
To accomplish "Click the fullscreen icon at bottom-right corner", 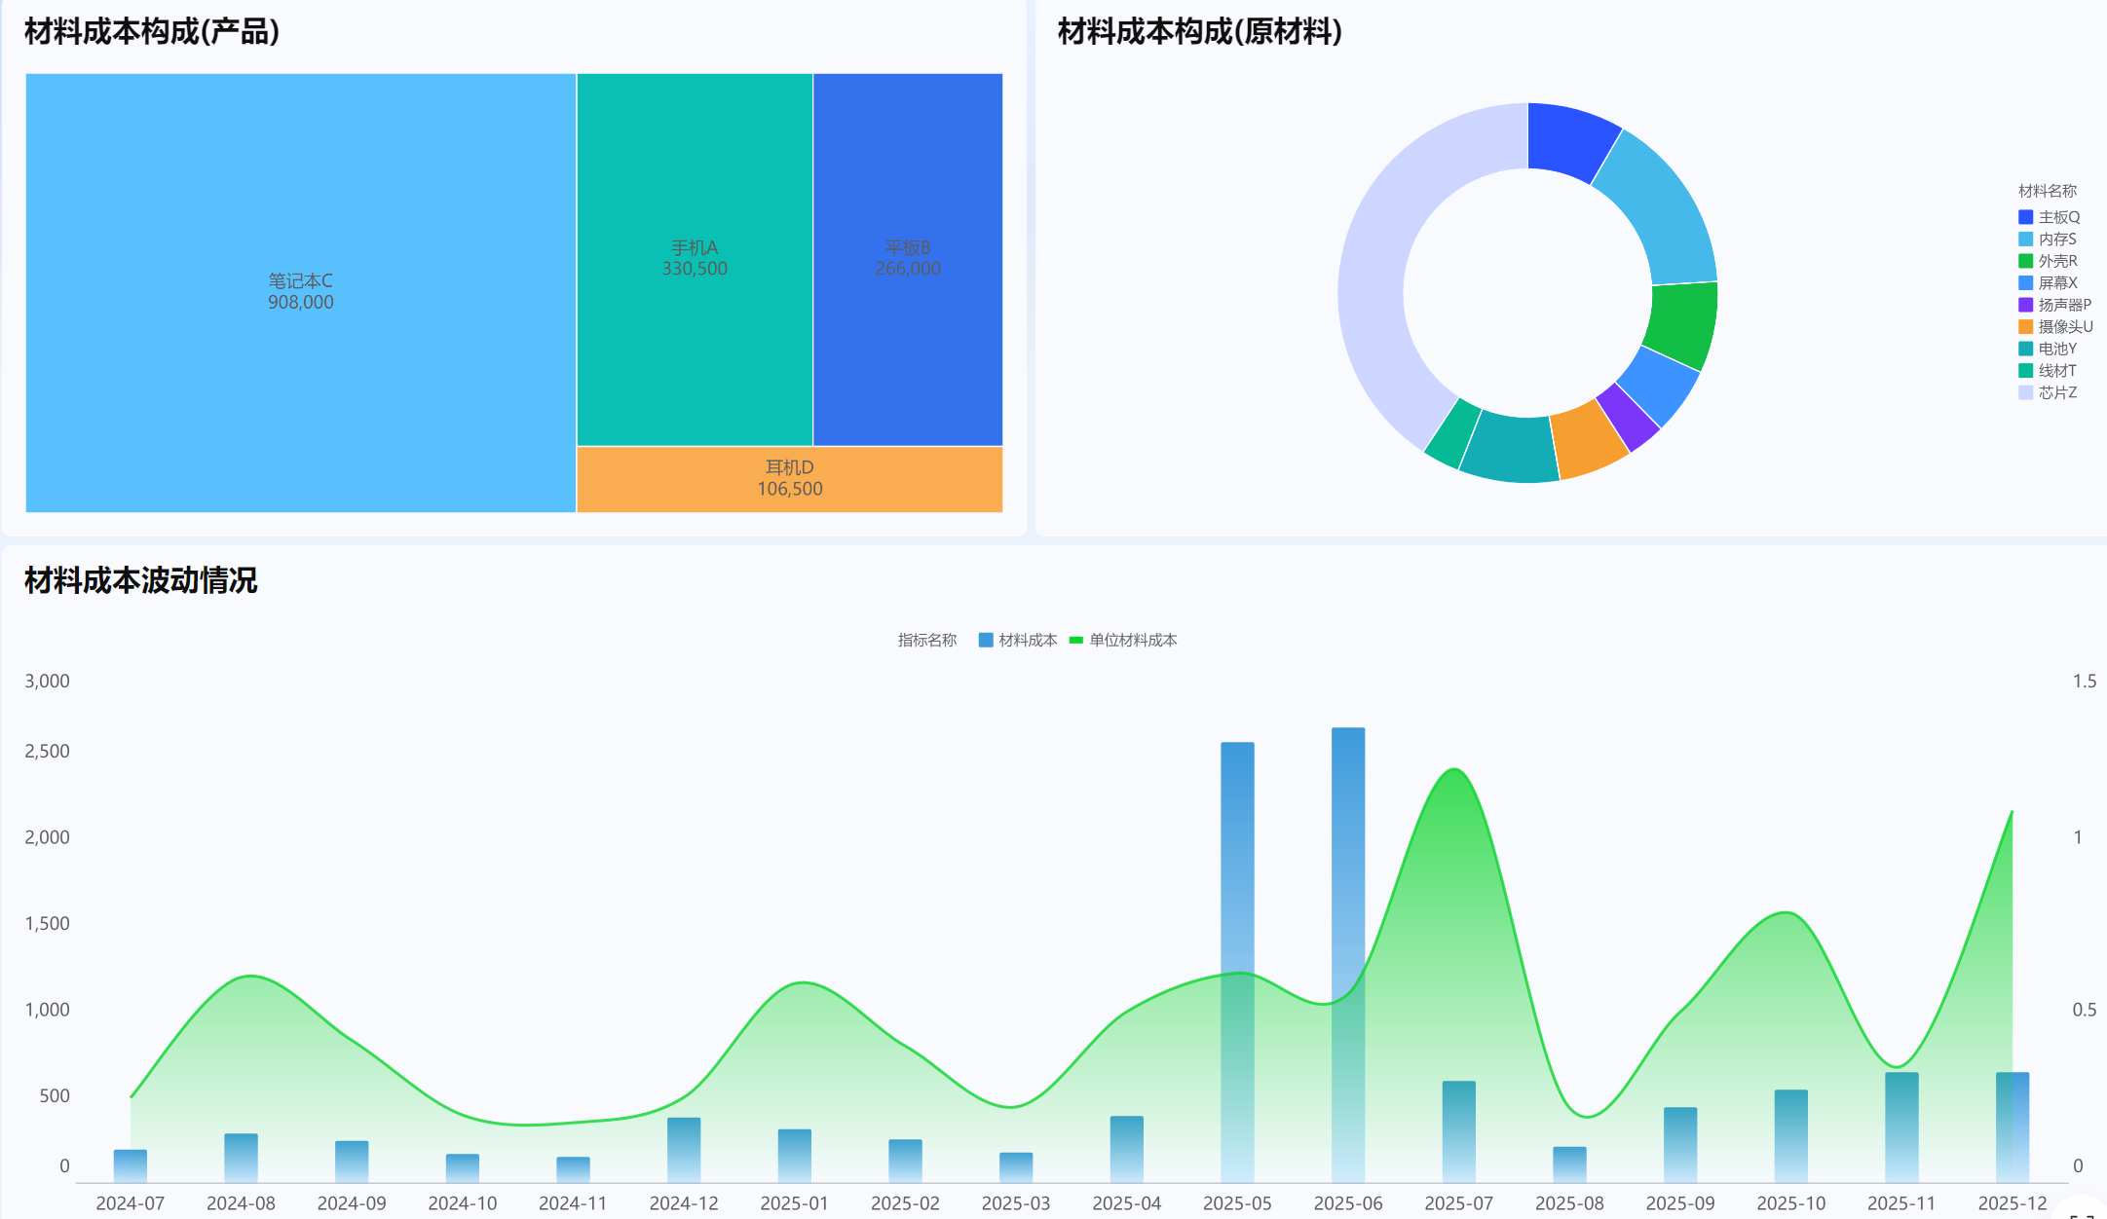I will pyautogui.click(x=2083, y=1213).
